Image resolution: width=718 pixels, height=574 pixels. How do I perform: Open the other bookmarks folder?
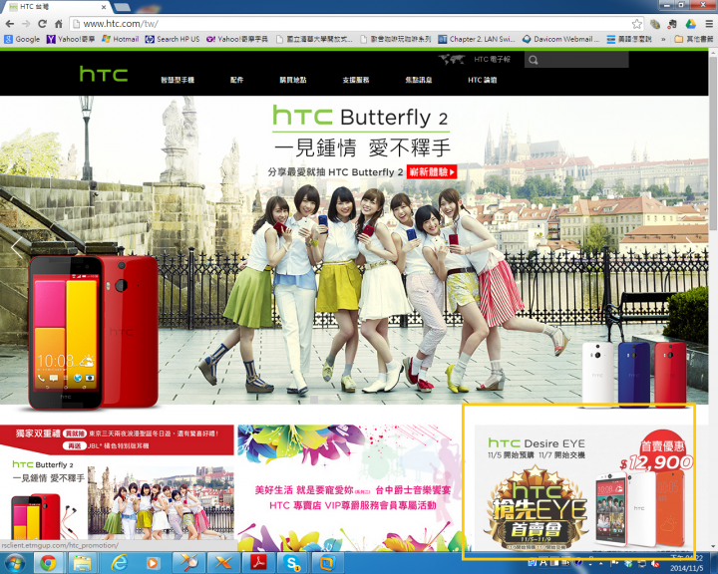pyautogui.click(x=694, y=40)
